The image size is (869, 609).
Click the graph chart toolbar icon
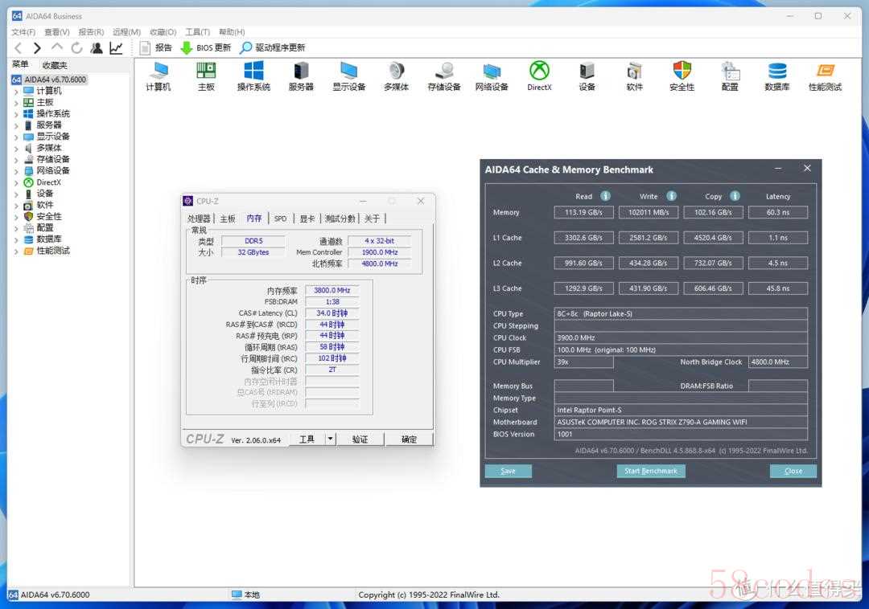(116, 48)
